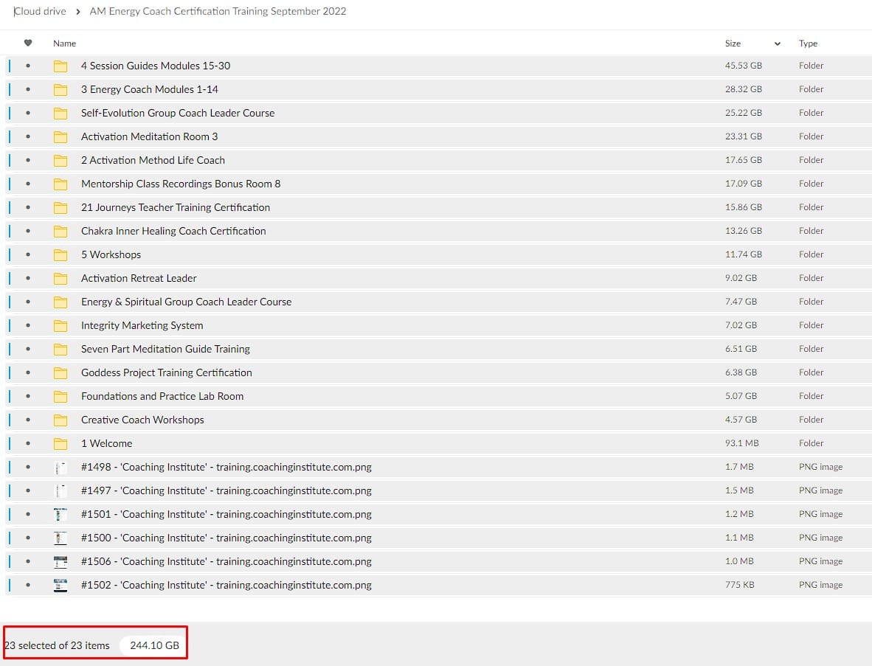The width and height of the screenshot is (872, 666).
Task: Go to Cloud drive in breadcrumb
Action: (x=41, y=12)
